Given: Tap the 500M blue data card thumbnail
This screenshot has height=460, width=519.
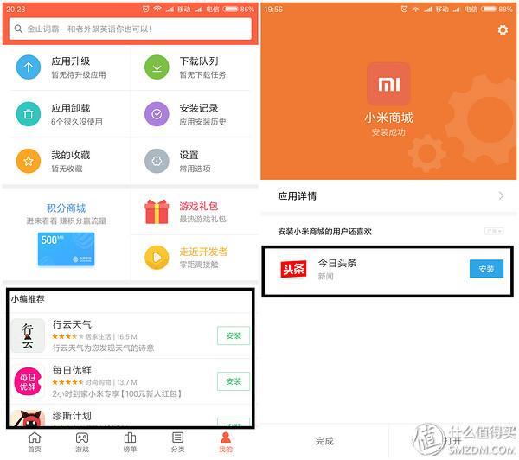Looking at the screenshot, I should (x=67, y=249).
